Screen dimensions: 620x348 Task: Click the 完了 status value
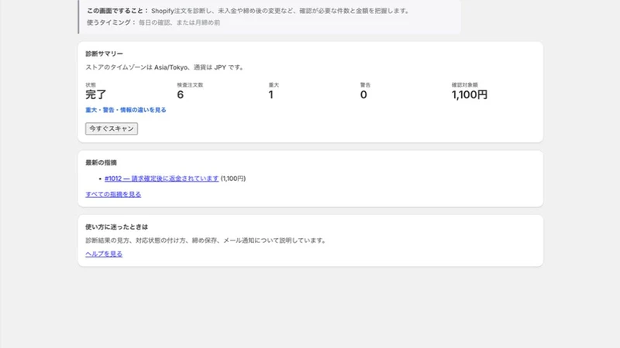95,94
